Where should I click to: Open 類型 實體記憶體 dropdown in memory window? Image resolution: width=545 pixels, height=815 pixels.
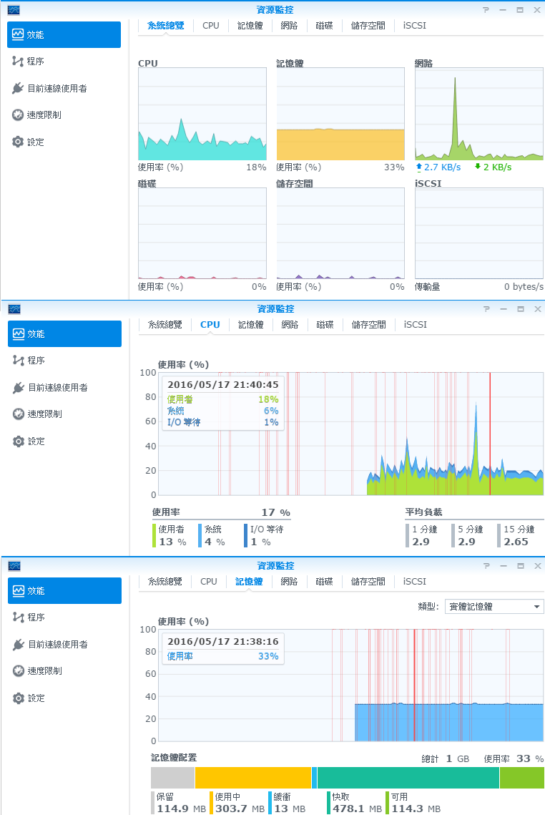(x=494, y=607)
